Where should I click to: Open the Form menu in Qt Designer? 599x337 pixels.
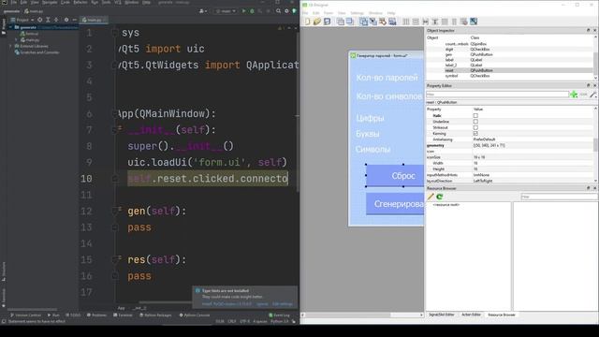(329, 13)
